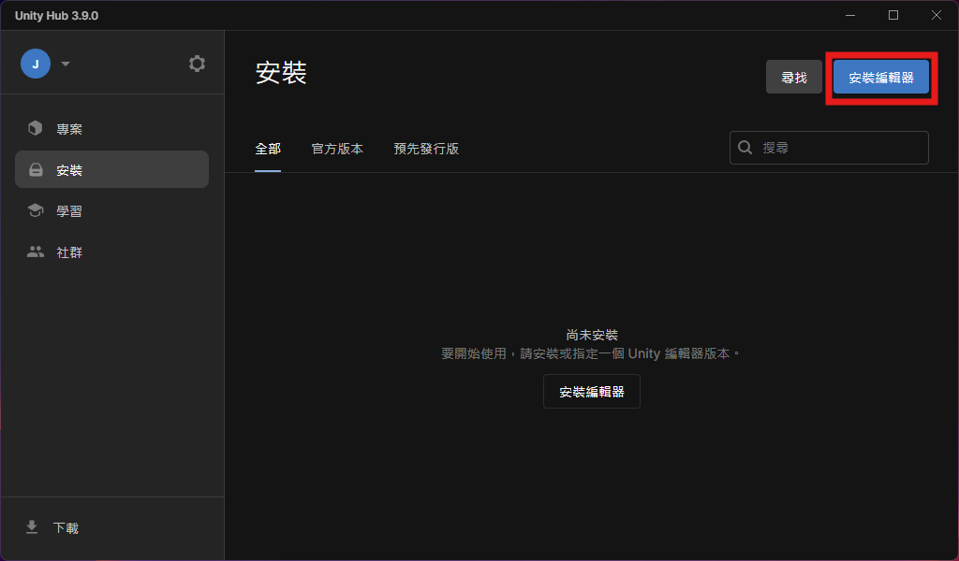959x561 pixels.
Task: Click the 社群 people icon
Action: 36,252
